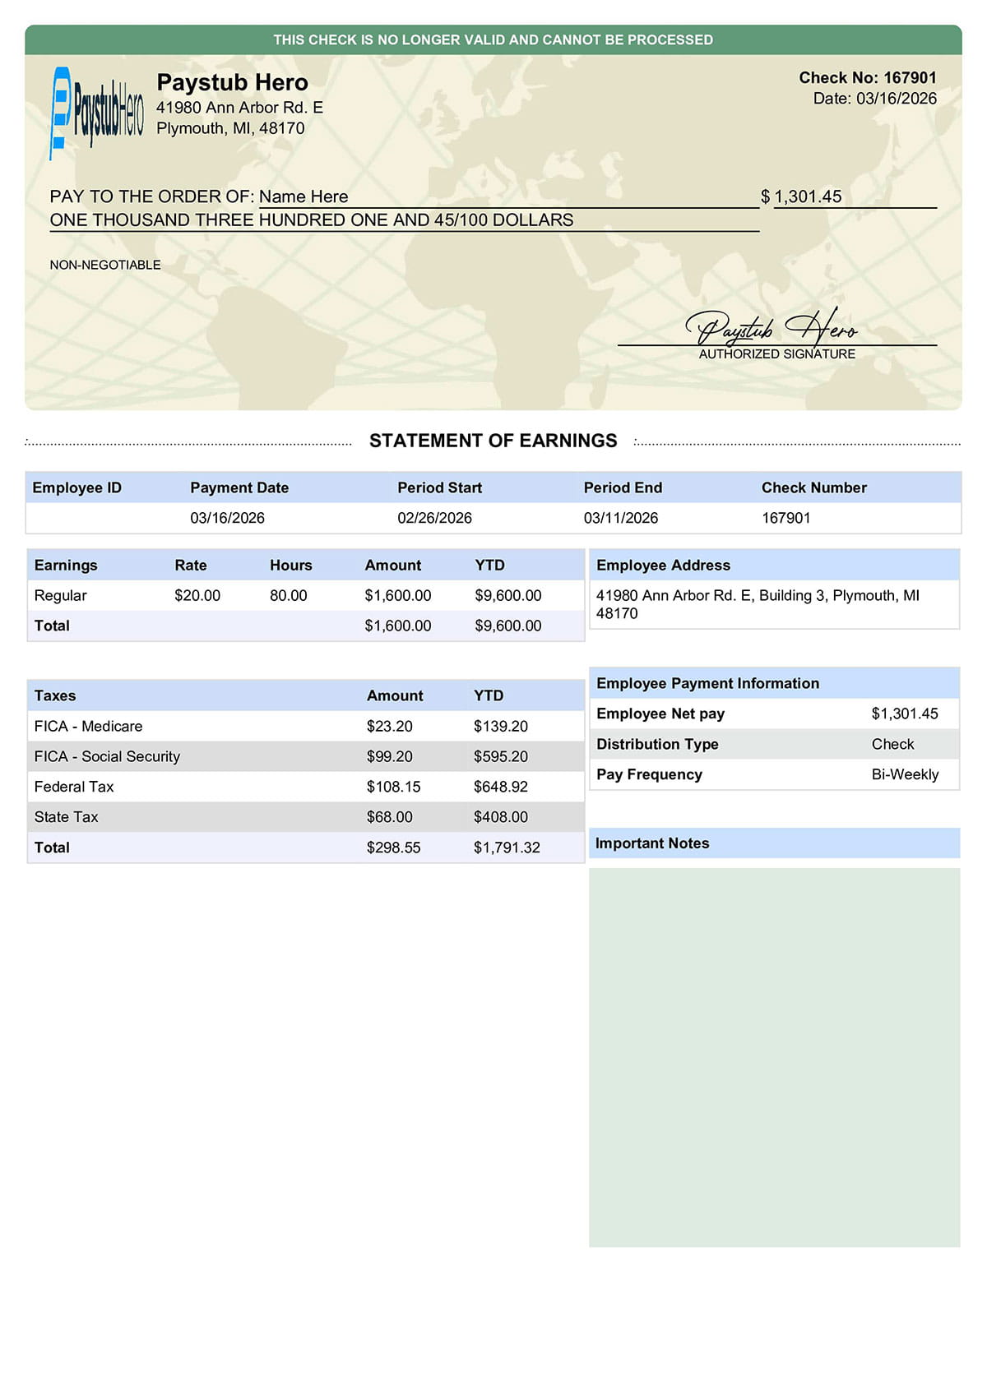Click the Federal Tax YTD '$648.92'
This screenshot has width=987, height=1395.
(501, 787)
